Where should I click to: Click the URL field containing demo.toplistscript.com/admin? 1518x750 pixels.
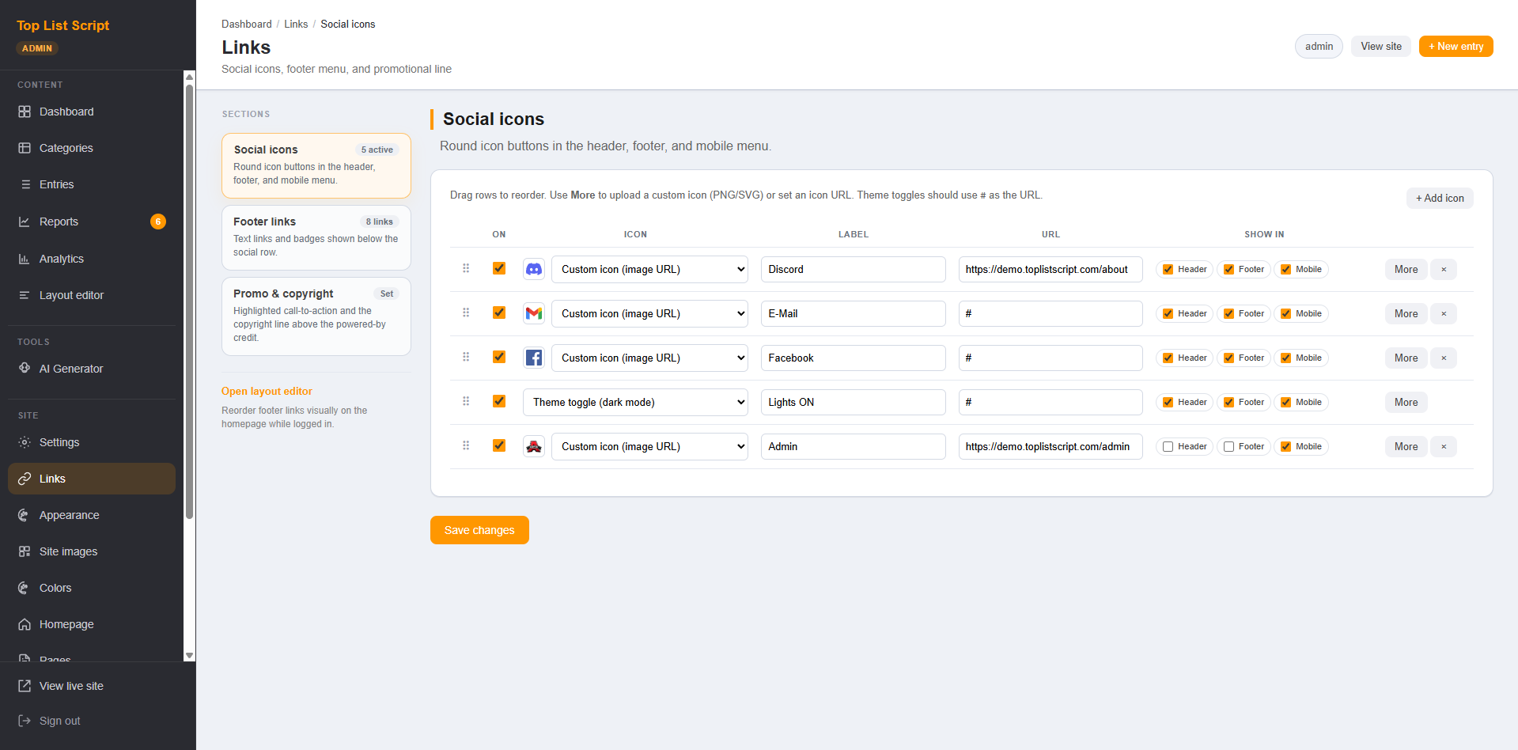coord(1050,446)
